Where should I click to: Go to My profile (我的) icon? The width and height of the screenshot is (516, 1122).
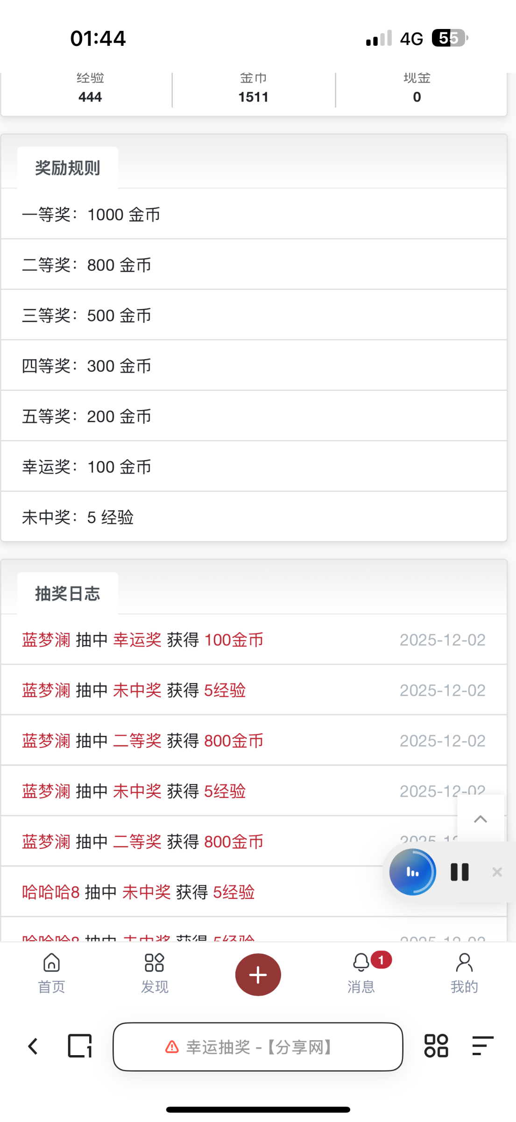click(464, 963)
